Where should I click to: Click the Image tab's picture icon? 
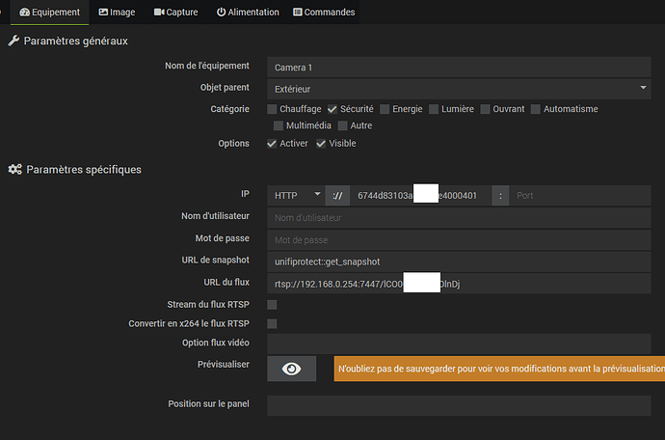click(103, 12)
